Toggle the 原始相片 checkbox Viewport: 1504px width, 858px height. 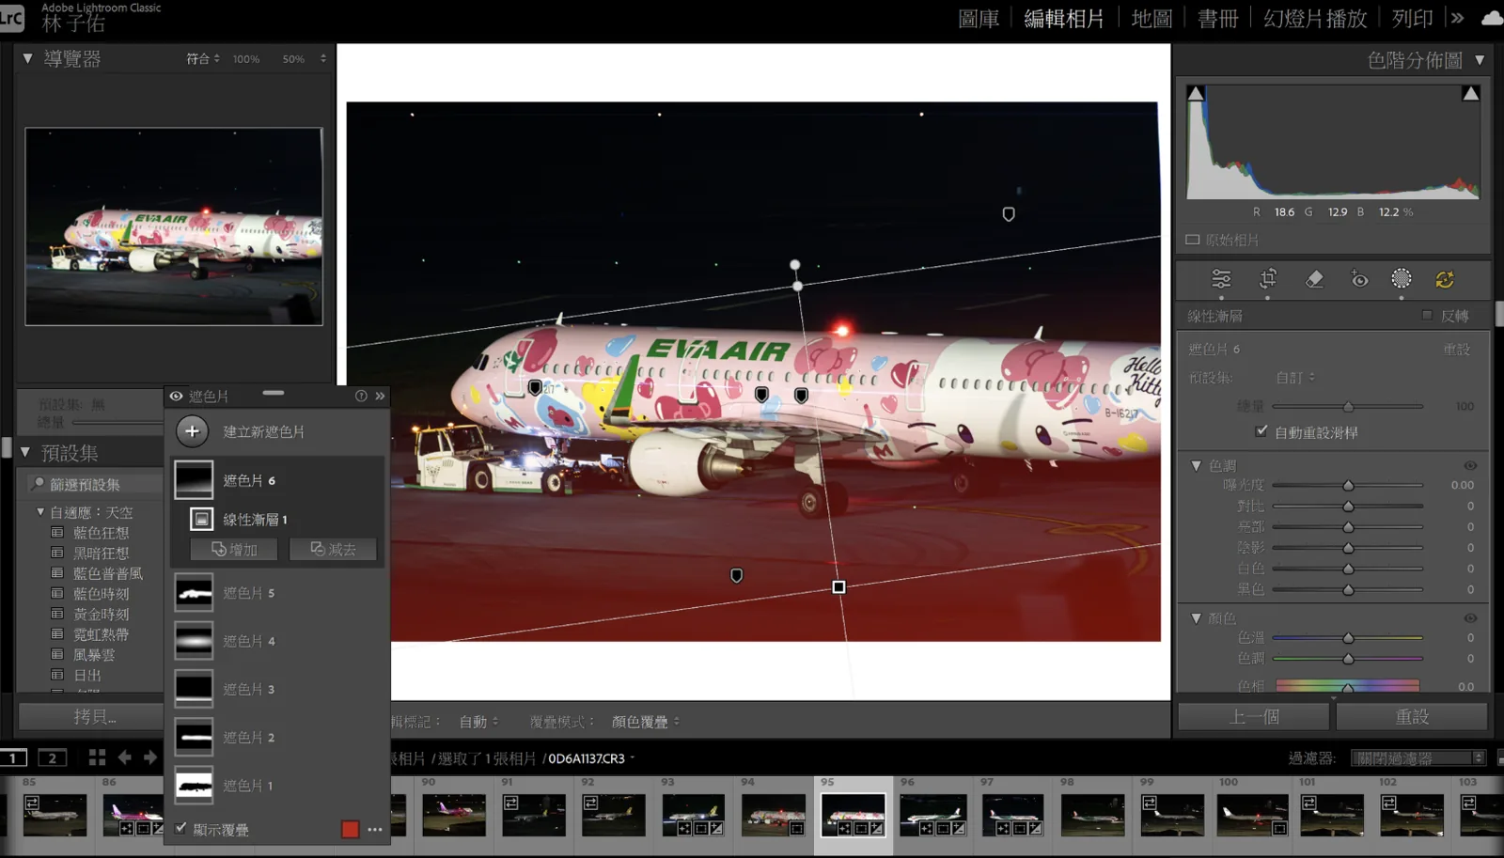(1193, 240)
